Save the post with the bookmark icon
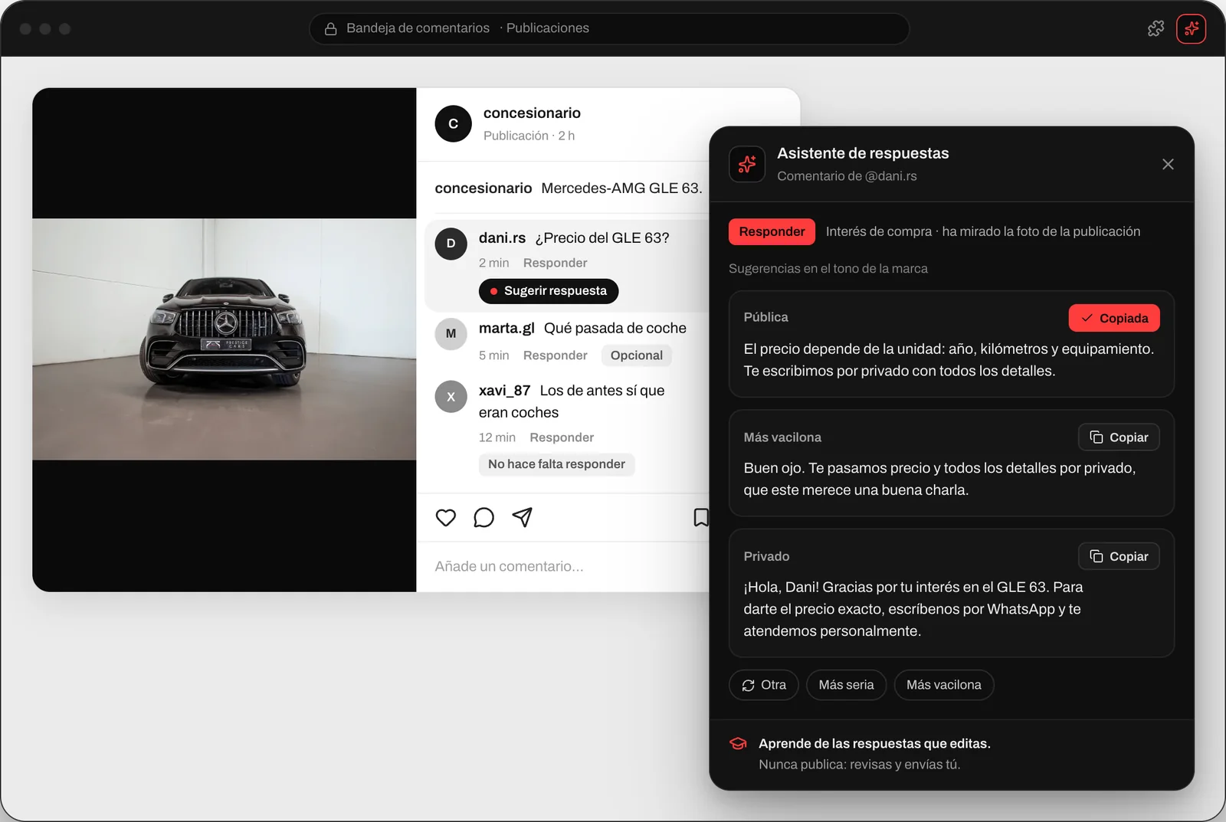 (x=700, y=518)
